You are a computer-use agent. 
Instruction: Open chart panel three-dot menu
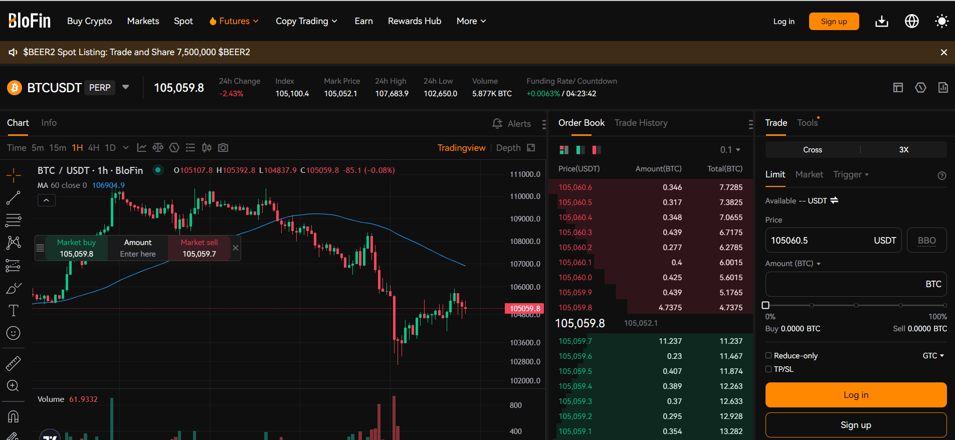click(x=544, y=124)
